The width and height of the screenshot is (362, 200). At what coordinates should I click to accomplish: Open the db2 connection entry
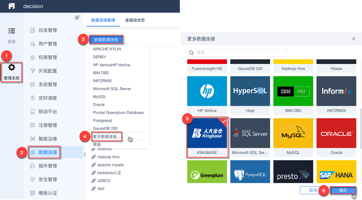98,189
